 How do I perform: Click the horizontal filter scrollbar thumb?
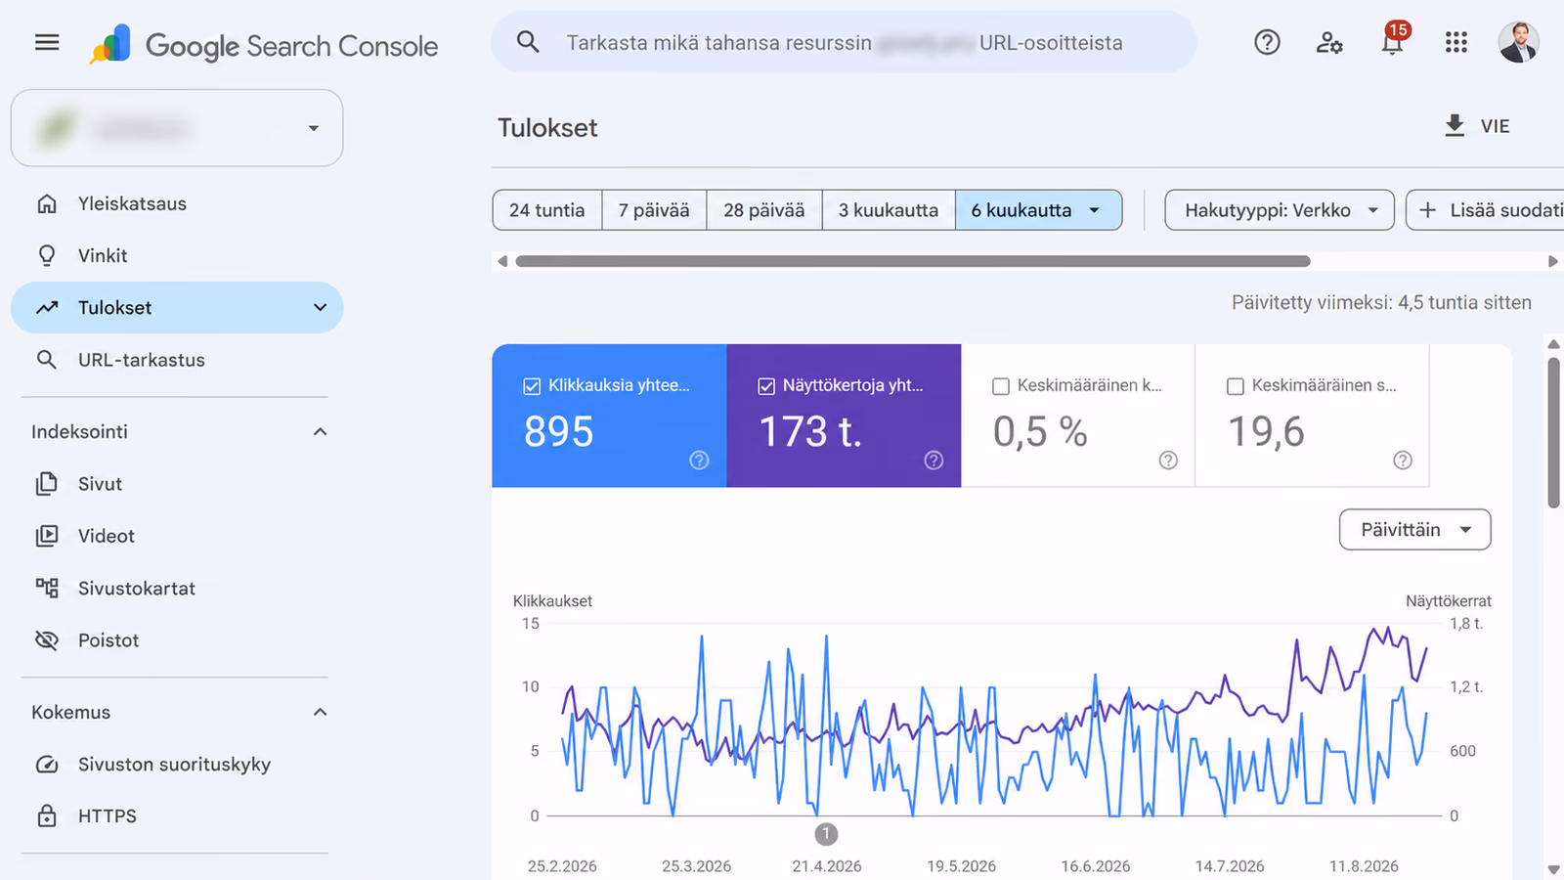click(913, 261)
